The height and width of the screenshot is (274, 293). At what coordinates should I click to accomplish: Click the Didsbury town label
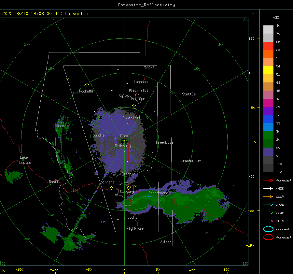click(x=123, y=146)
